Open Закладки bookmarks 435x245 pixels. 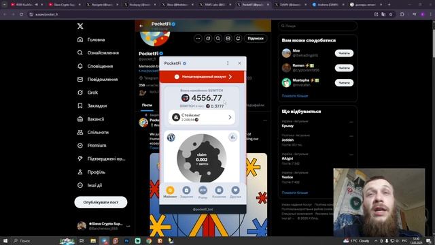pos(92,106)
